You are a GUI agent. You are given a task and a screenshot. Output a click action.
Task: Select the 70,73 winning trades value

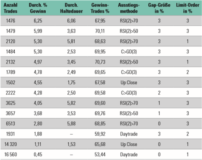click(x=100, y=62)
